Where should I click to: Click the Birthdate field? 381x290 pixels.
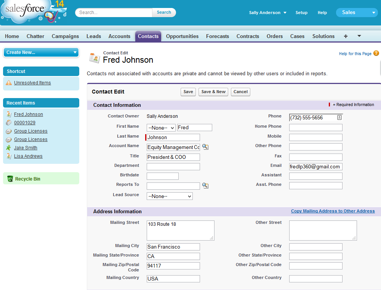tap(163, 176)
